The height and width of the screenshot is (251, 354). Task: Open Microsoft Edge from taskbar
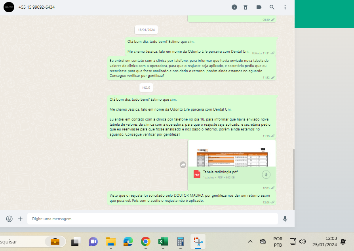(x=128, y=241)
